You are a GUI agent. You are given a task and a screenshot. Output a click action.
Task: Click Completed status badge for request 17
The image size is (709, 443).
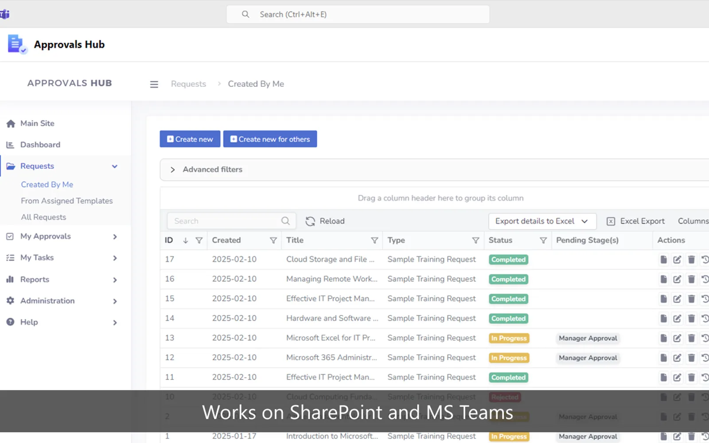508,260
